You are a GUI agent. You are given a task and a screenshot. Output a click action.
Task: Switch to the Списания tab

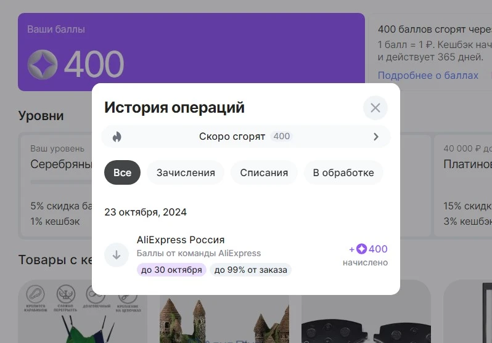264,172
